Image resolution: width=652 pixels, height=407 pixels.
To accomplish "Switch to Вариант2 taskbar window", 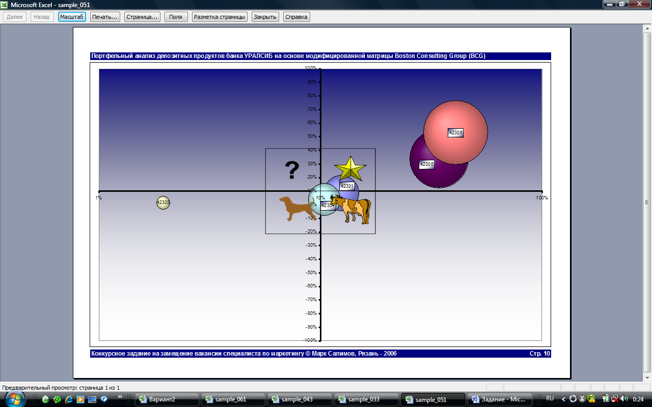I will pos(167,399).
